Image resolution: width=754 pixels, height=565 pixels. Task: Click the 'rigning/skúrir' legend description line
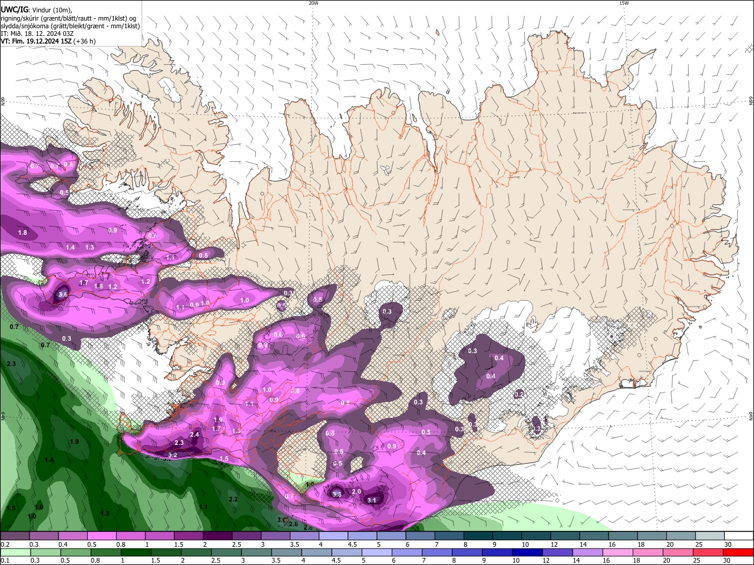click(68, 18)
